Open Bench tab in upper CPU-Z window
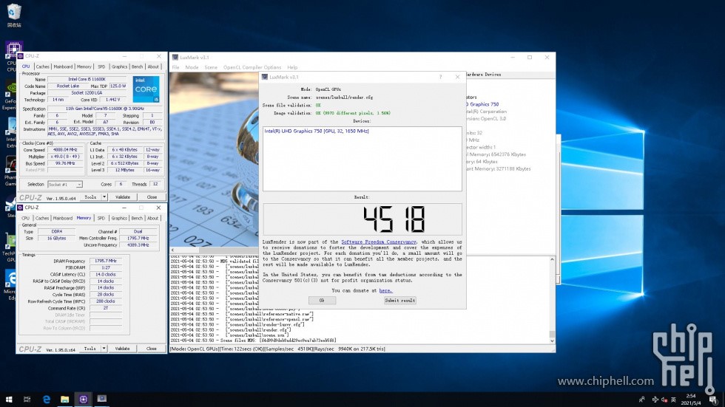The height and width of the screenshot is (407, 725). click(137, 66)
